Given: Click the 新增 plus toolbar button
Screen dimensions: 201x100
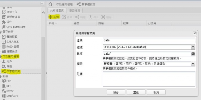Looking at the screenshot, I should (x=54, y=17).
